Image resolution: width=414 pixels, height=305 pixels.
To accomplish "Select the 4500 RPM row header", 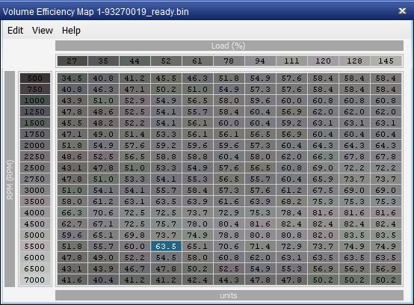I will click(35, 224).
